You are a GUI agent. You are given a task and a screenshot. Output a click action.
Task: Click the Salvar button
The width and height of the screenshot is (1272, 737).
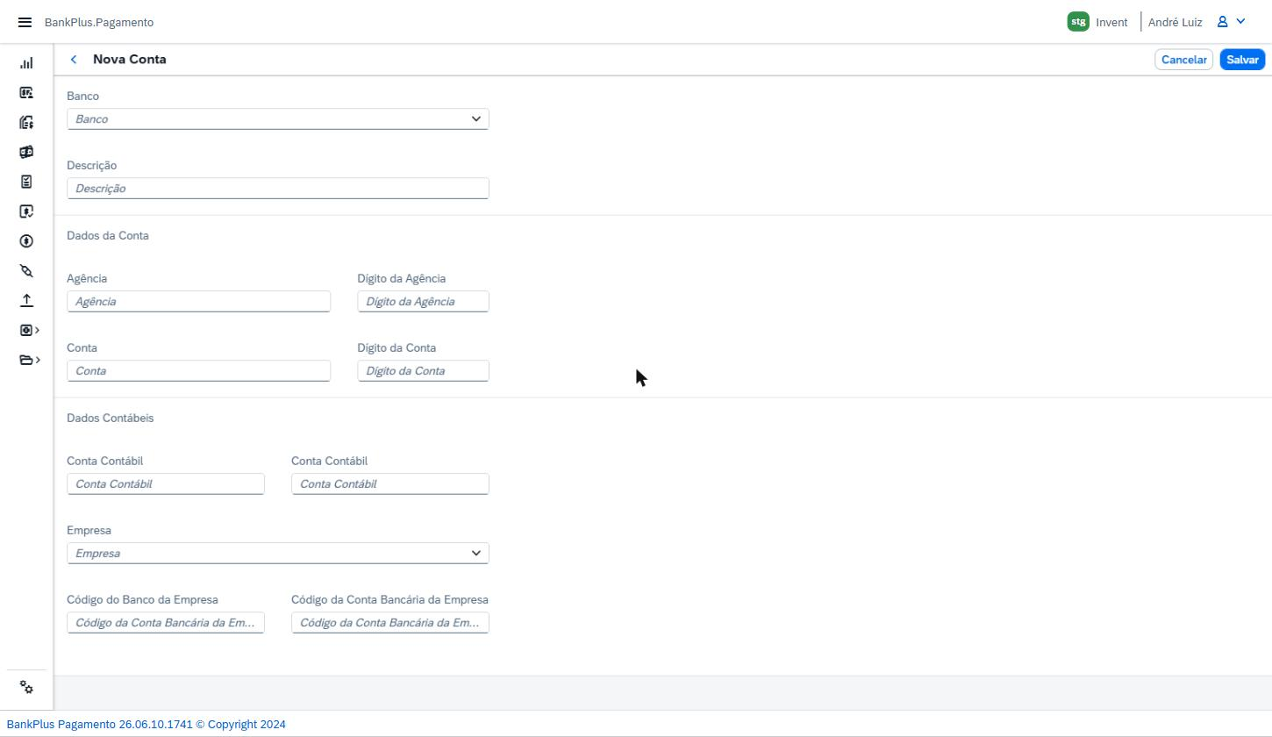pyautogui.click(x=1242, y=60)
